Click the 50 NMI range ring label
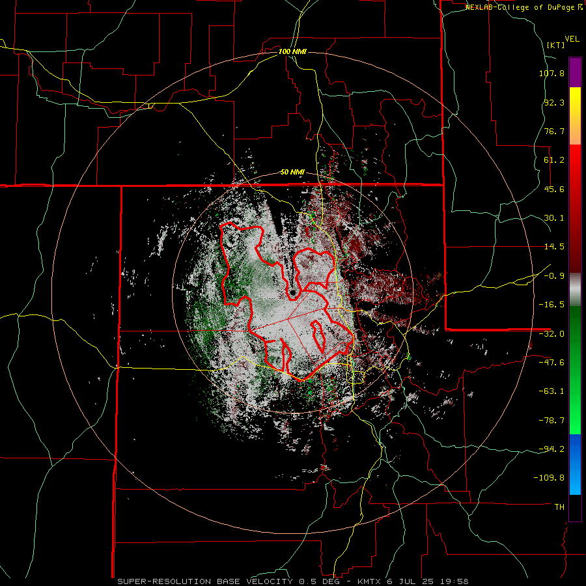 pos(292,173)
